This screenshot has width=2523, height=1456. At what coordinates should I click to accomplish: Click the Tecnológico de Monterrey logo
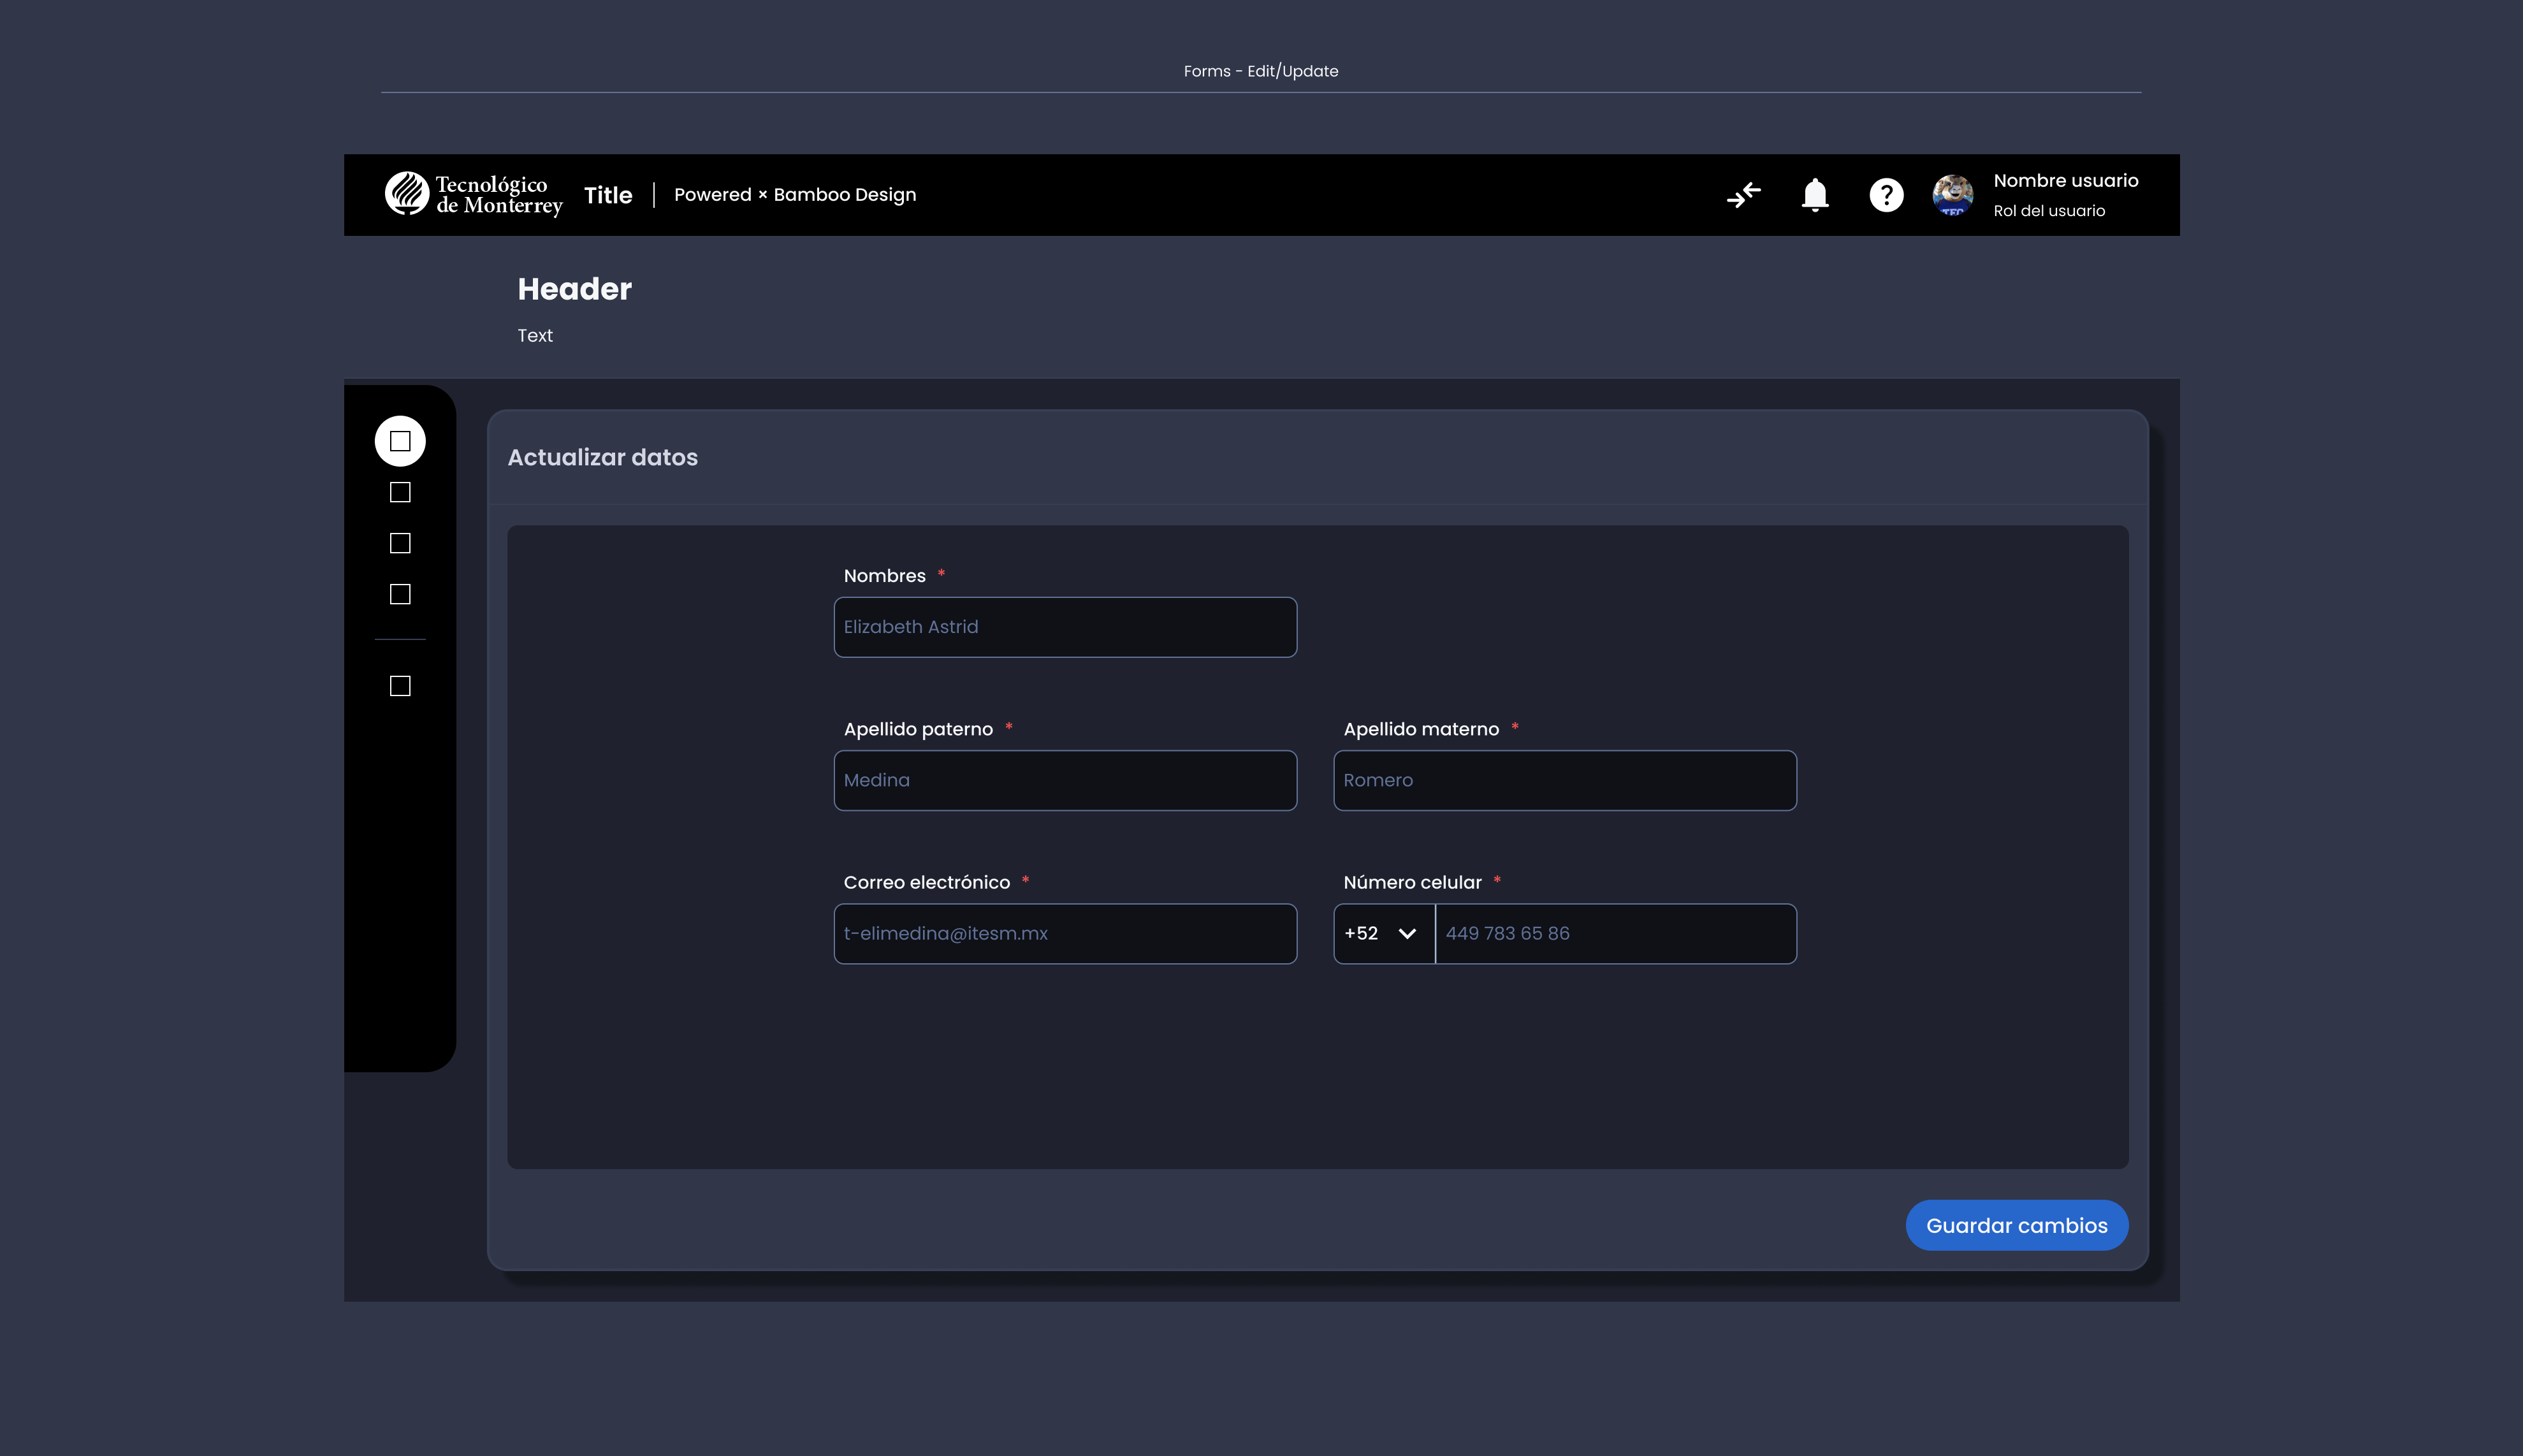(474, 194)
